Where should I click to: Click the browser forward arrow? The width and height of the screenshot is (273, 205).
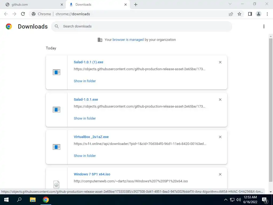pyautogui.click(x=14, y=14)
